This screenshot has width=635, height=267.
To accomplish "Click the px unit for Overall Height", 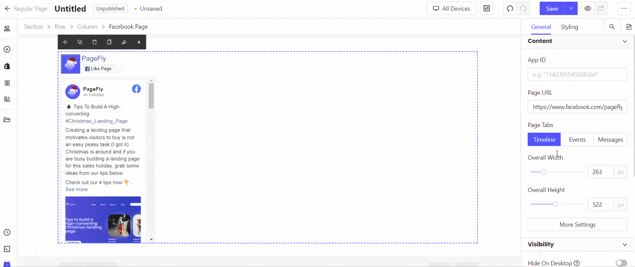I will coord(621,205).
